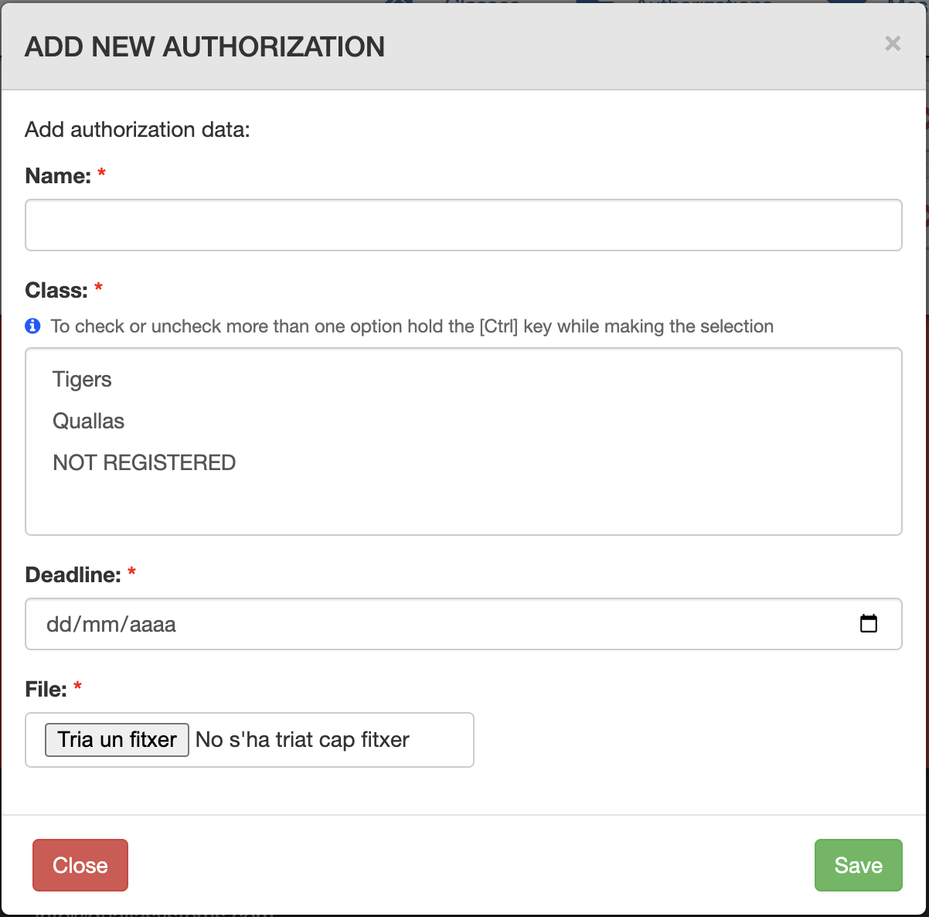Screen dimensions: 929x917
Task: Click the Class field label
Action: (56, 291)
